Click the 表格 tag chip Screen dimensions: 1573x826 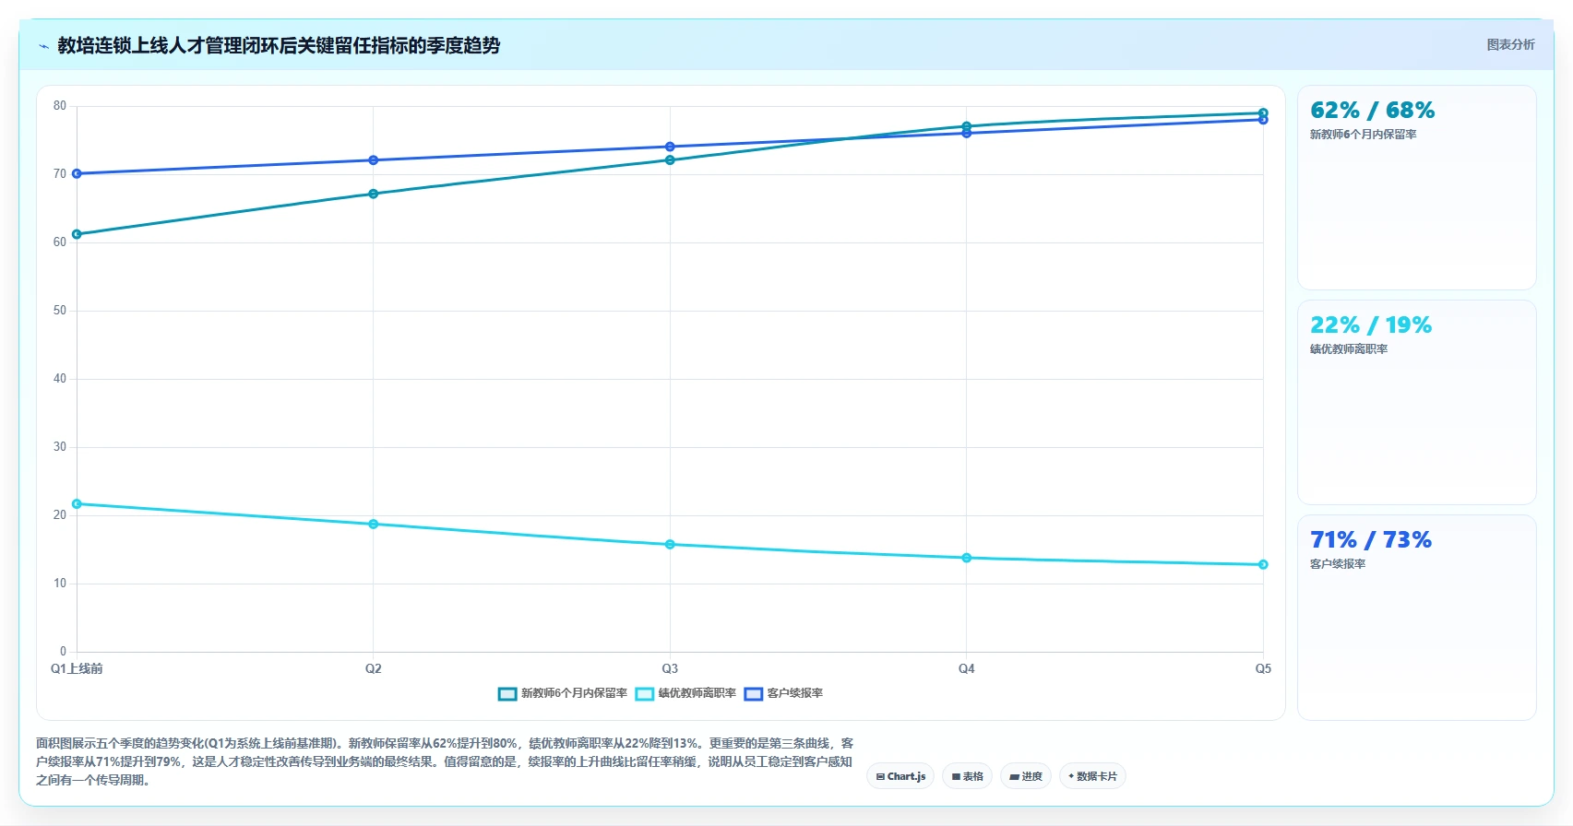click(x=967, y=776)
